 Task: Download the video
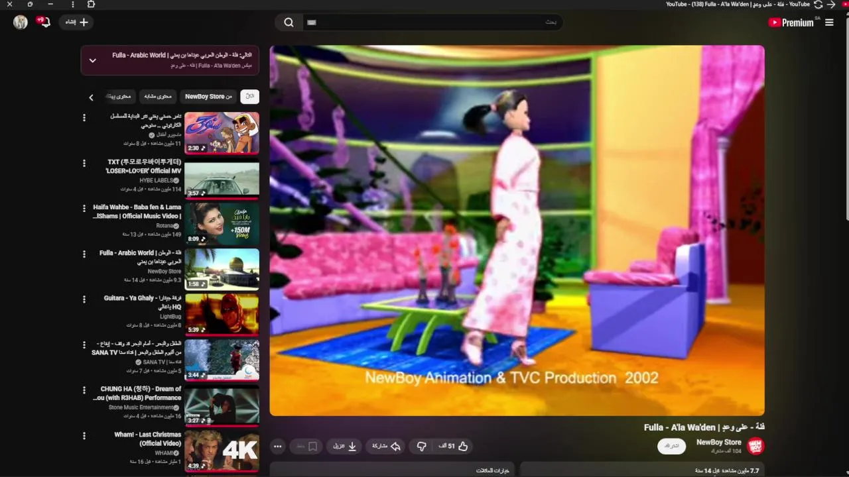[x=345, y=447]
